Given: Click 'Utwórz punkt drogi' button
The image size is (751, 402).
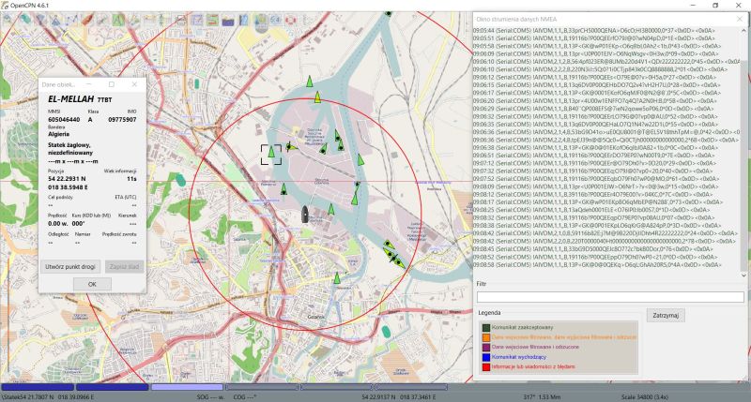Looking at the screenshot, I should pyautogui.click(x=69, y=267).
